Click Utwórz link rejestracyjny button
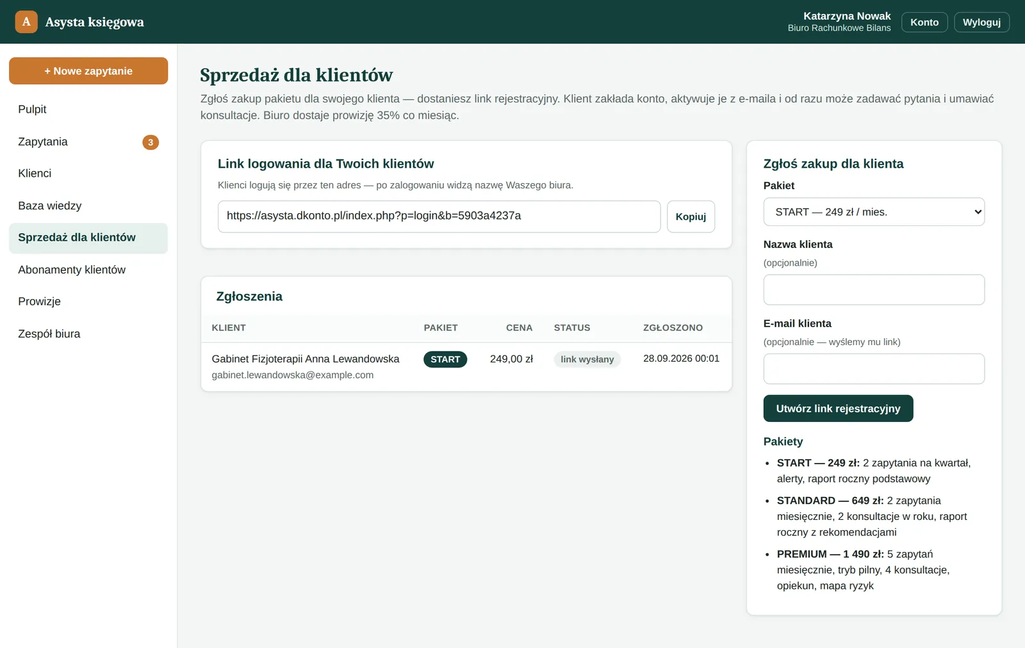 pos(838,409)
